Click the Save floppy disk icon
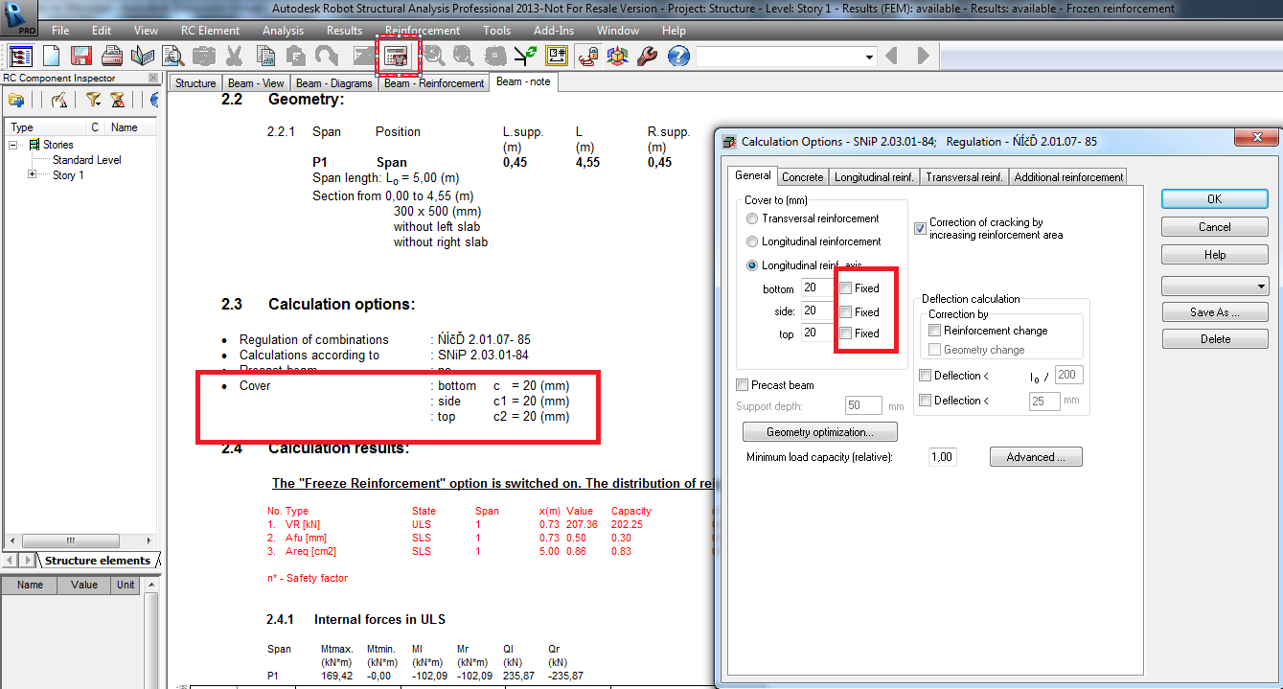Screen dimensions: 1283x689 click(80, 57)
